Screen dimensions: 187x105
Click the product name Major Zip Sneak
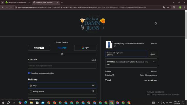[129, 44]
